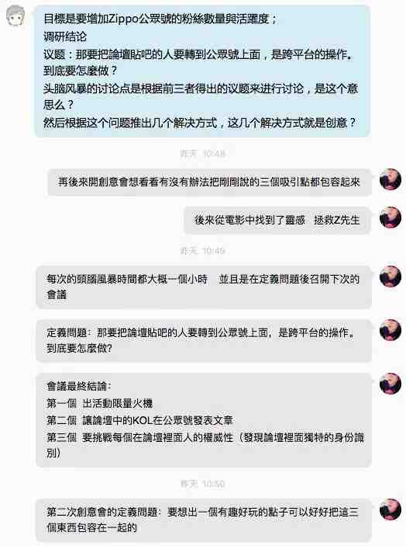
Task: Open avatar beside 會議最終結論 message
Action: click(391, 384)
